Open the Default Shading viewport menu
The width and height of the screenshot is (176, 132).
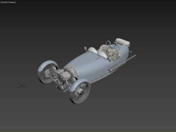[x=8, y=2]
